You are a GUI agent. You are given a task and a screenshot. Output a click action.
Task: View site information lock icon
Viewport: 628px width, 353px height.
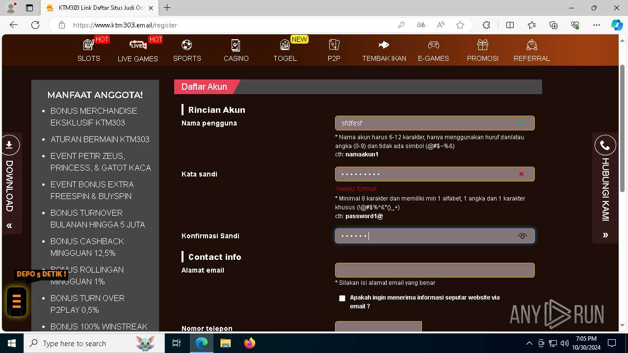(x=61, y=25)
